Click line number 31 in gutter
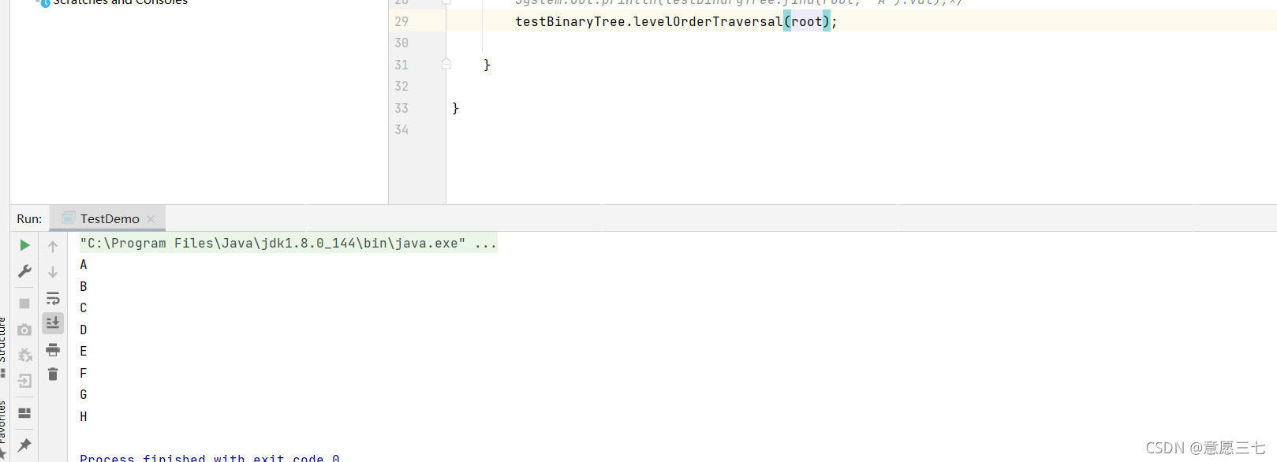 401,65
